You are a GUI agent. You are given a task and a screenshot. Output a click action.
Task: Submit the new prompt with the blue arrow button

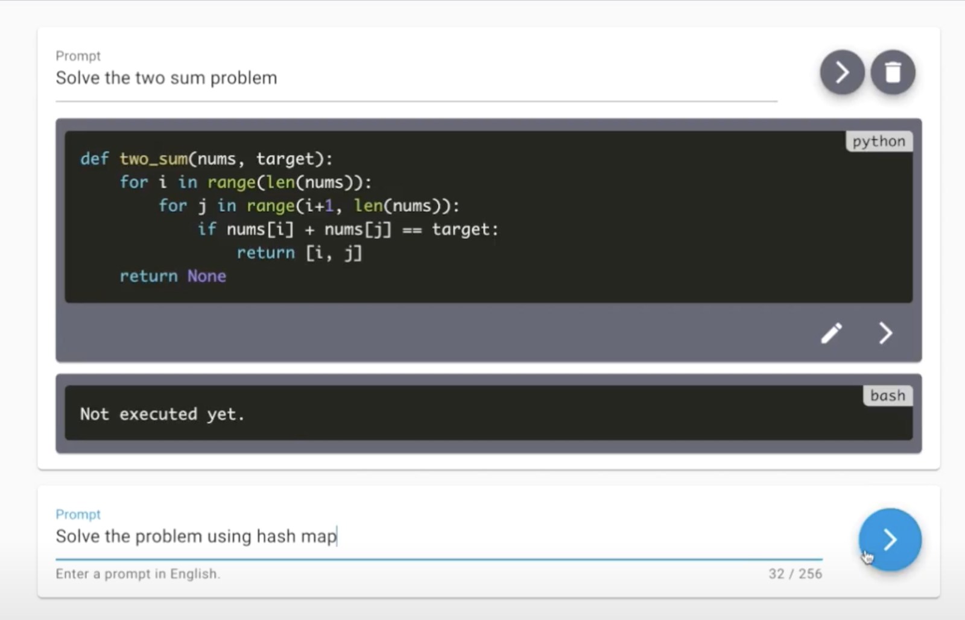tap(890, 539)
